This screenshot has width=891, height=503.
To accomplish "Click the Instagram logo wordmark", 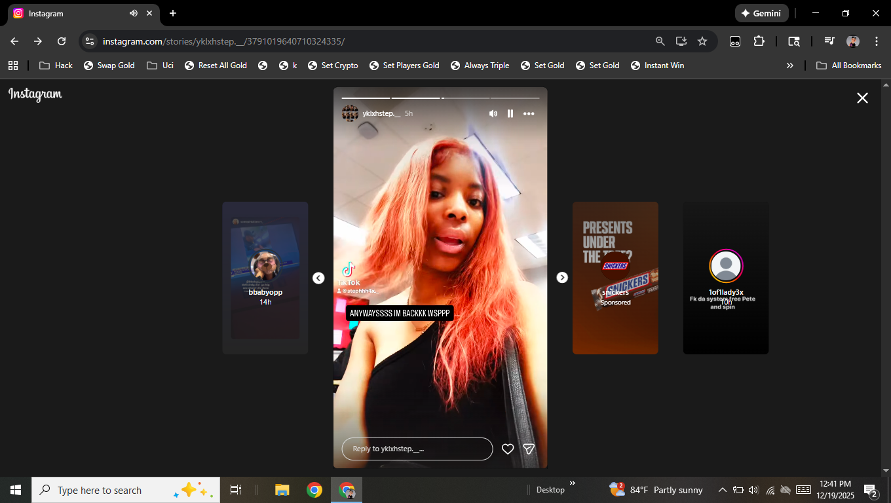I will pyautogui.click(x=35, y=95).
